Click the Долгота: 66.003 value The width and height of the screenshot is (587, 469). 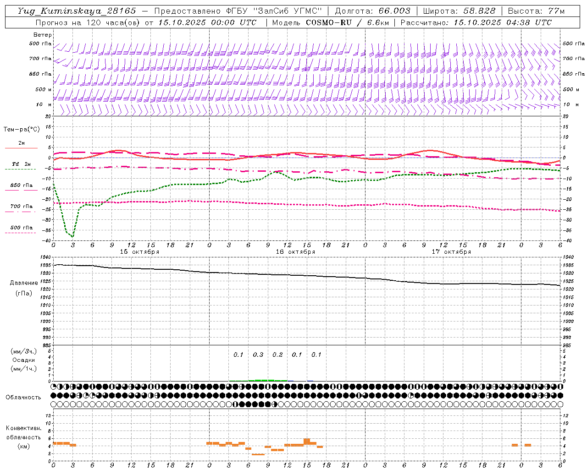point(373,11)
